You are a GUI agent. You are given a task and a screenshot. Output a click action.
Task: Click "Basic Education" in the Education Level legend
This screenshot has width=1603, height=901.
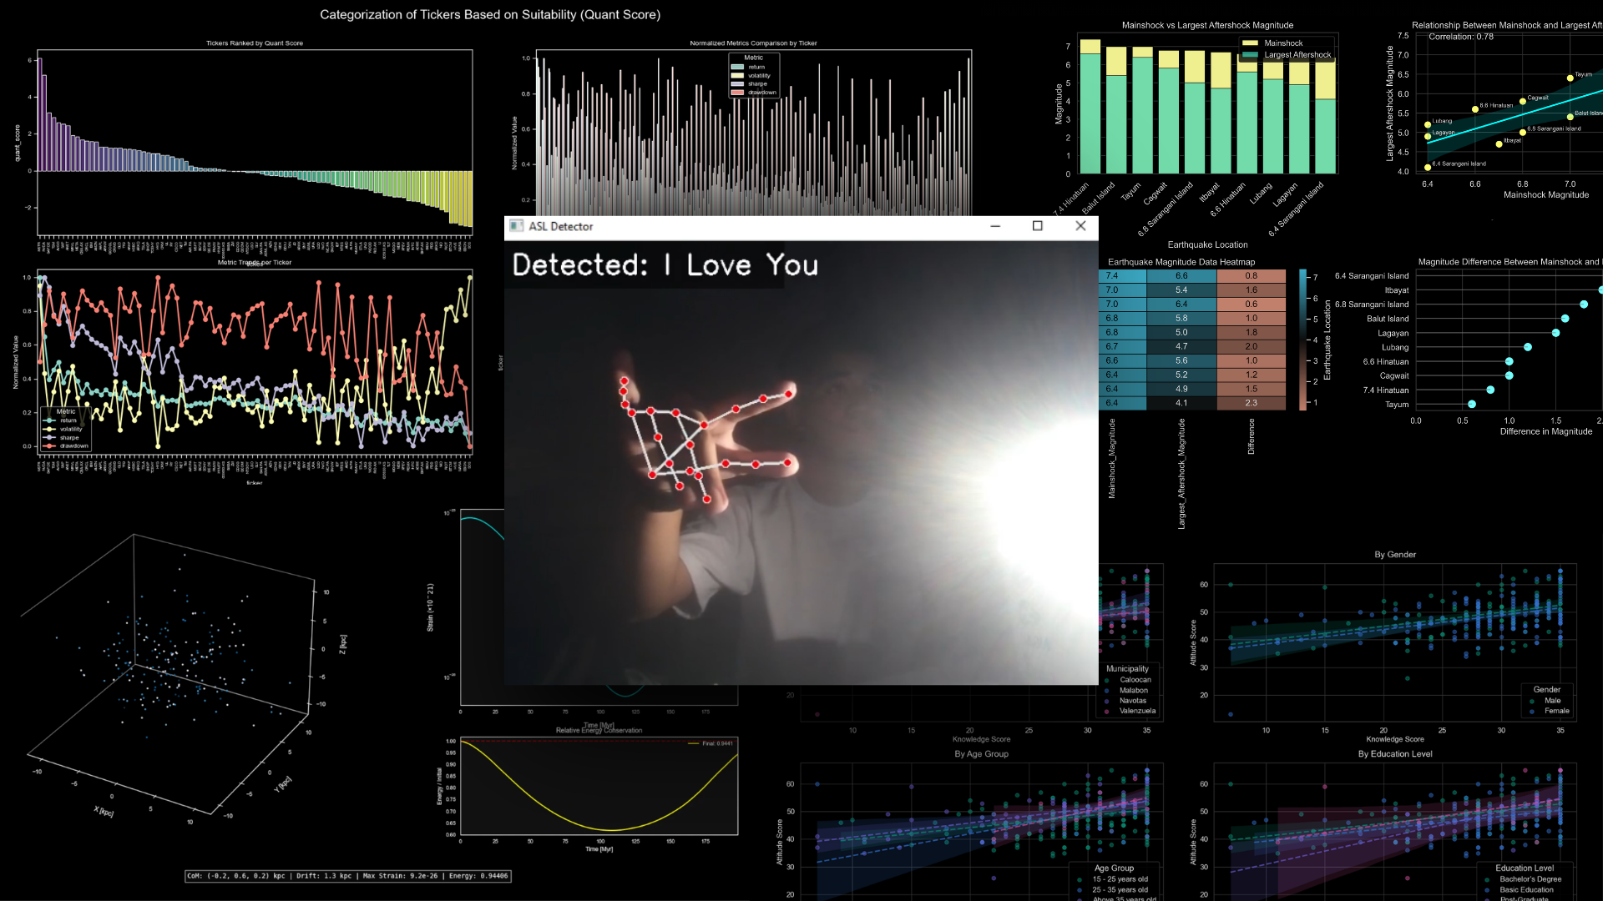[x=1527, y=890]
